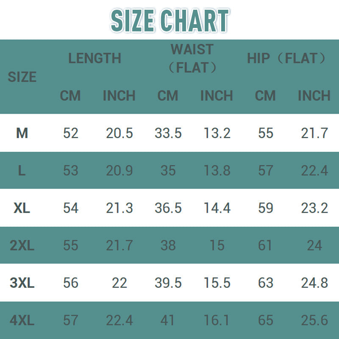Select the 23.2 hip inch value
339x339 pixels.
pos(314,208)
